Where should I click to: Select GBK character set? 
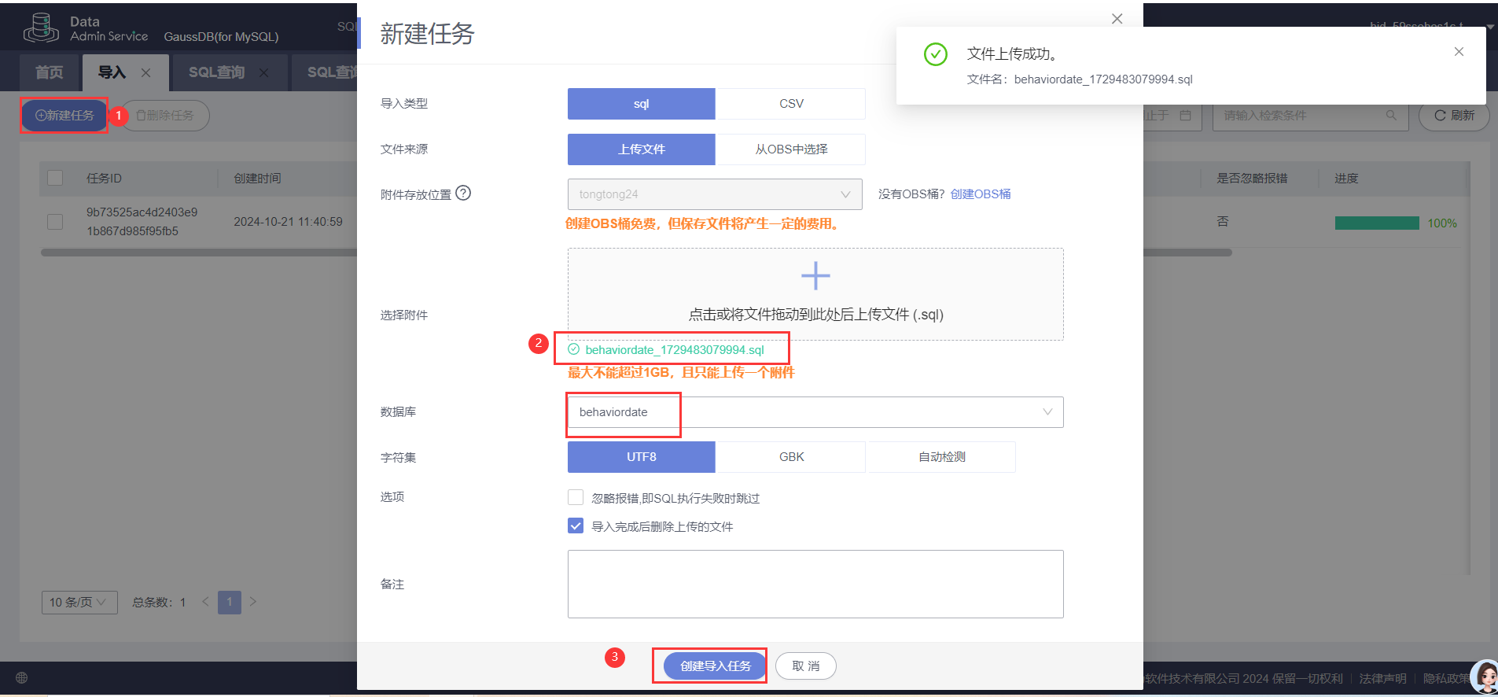click(x=791, y=457)
